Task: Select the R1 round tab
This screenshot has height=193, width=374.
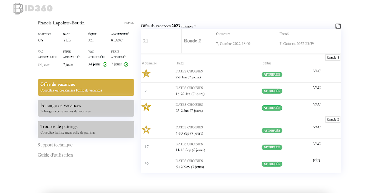Action: pos(161,41)
